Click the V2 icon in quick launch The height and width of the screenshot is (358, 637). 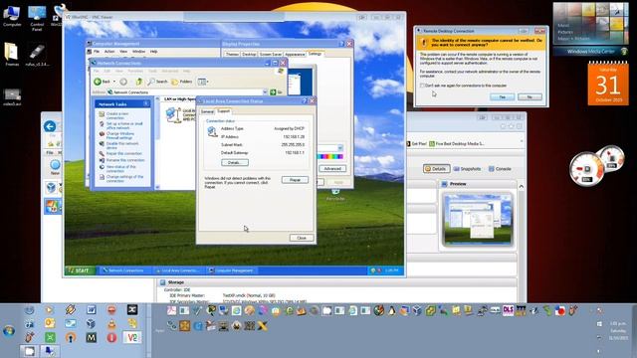click(x=132, y=337)
